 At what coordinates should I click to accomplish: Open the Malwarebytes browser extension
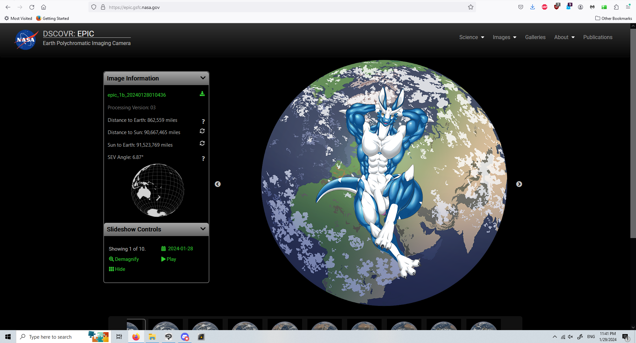592,7
